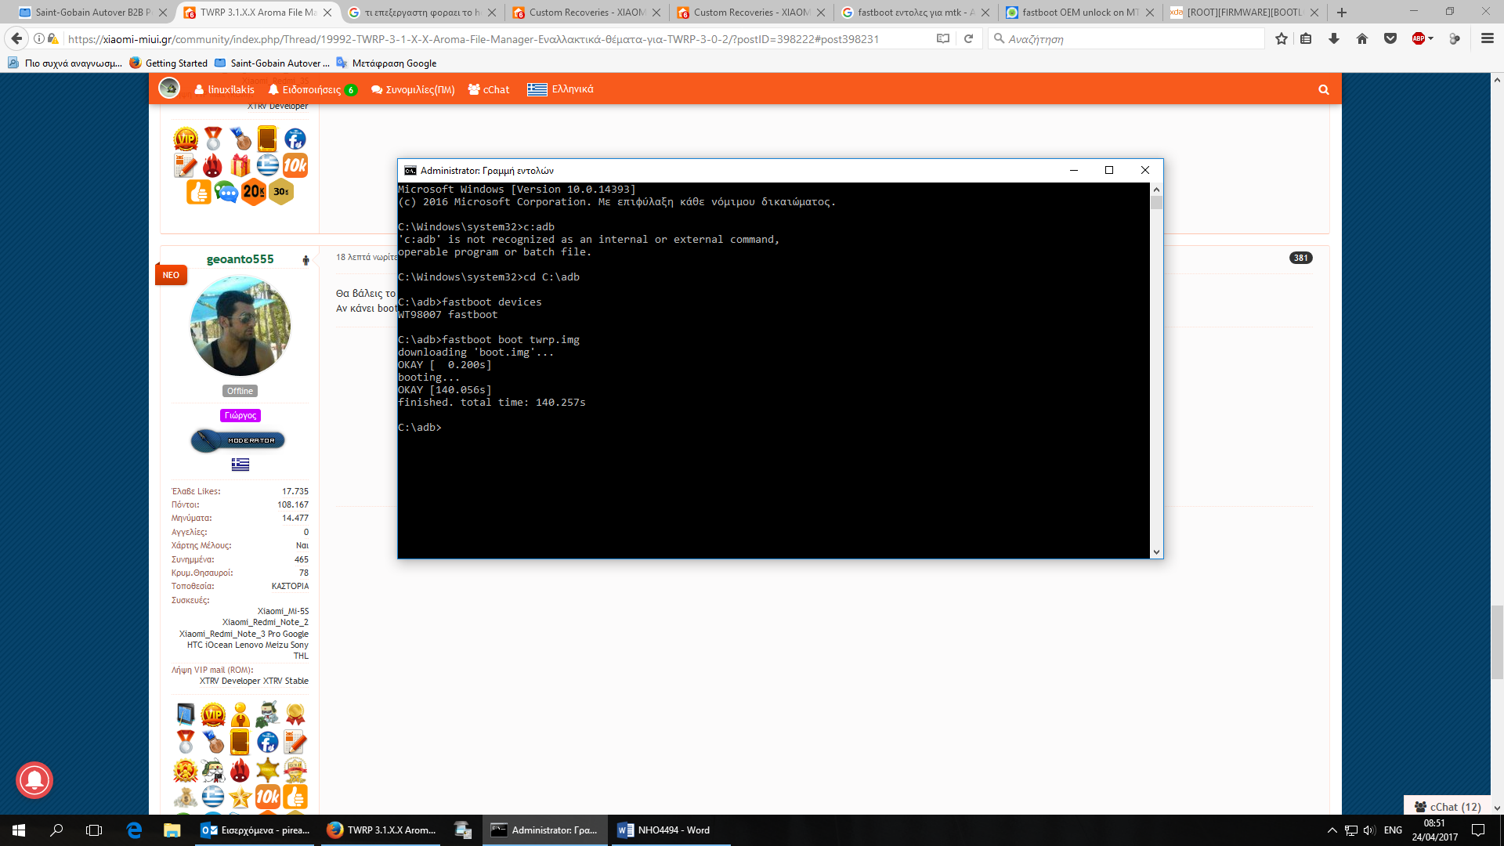
Task: Reload the current page
Action: coord(969,38)
